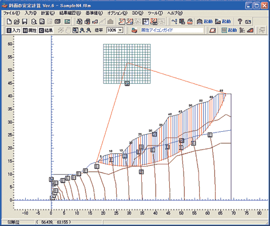Switch to 入力 input mode
The width and height of the screenshot is (270, 226).
tap(13, 30)
